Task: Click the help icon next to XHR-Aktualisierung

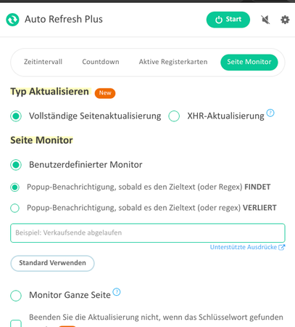Action: click(x=270, y=113)
